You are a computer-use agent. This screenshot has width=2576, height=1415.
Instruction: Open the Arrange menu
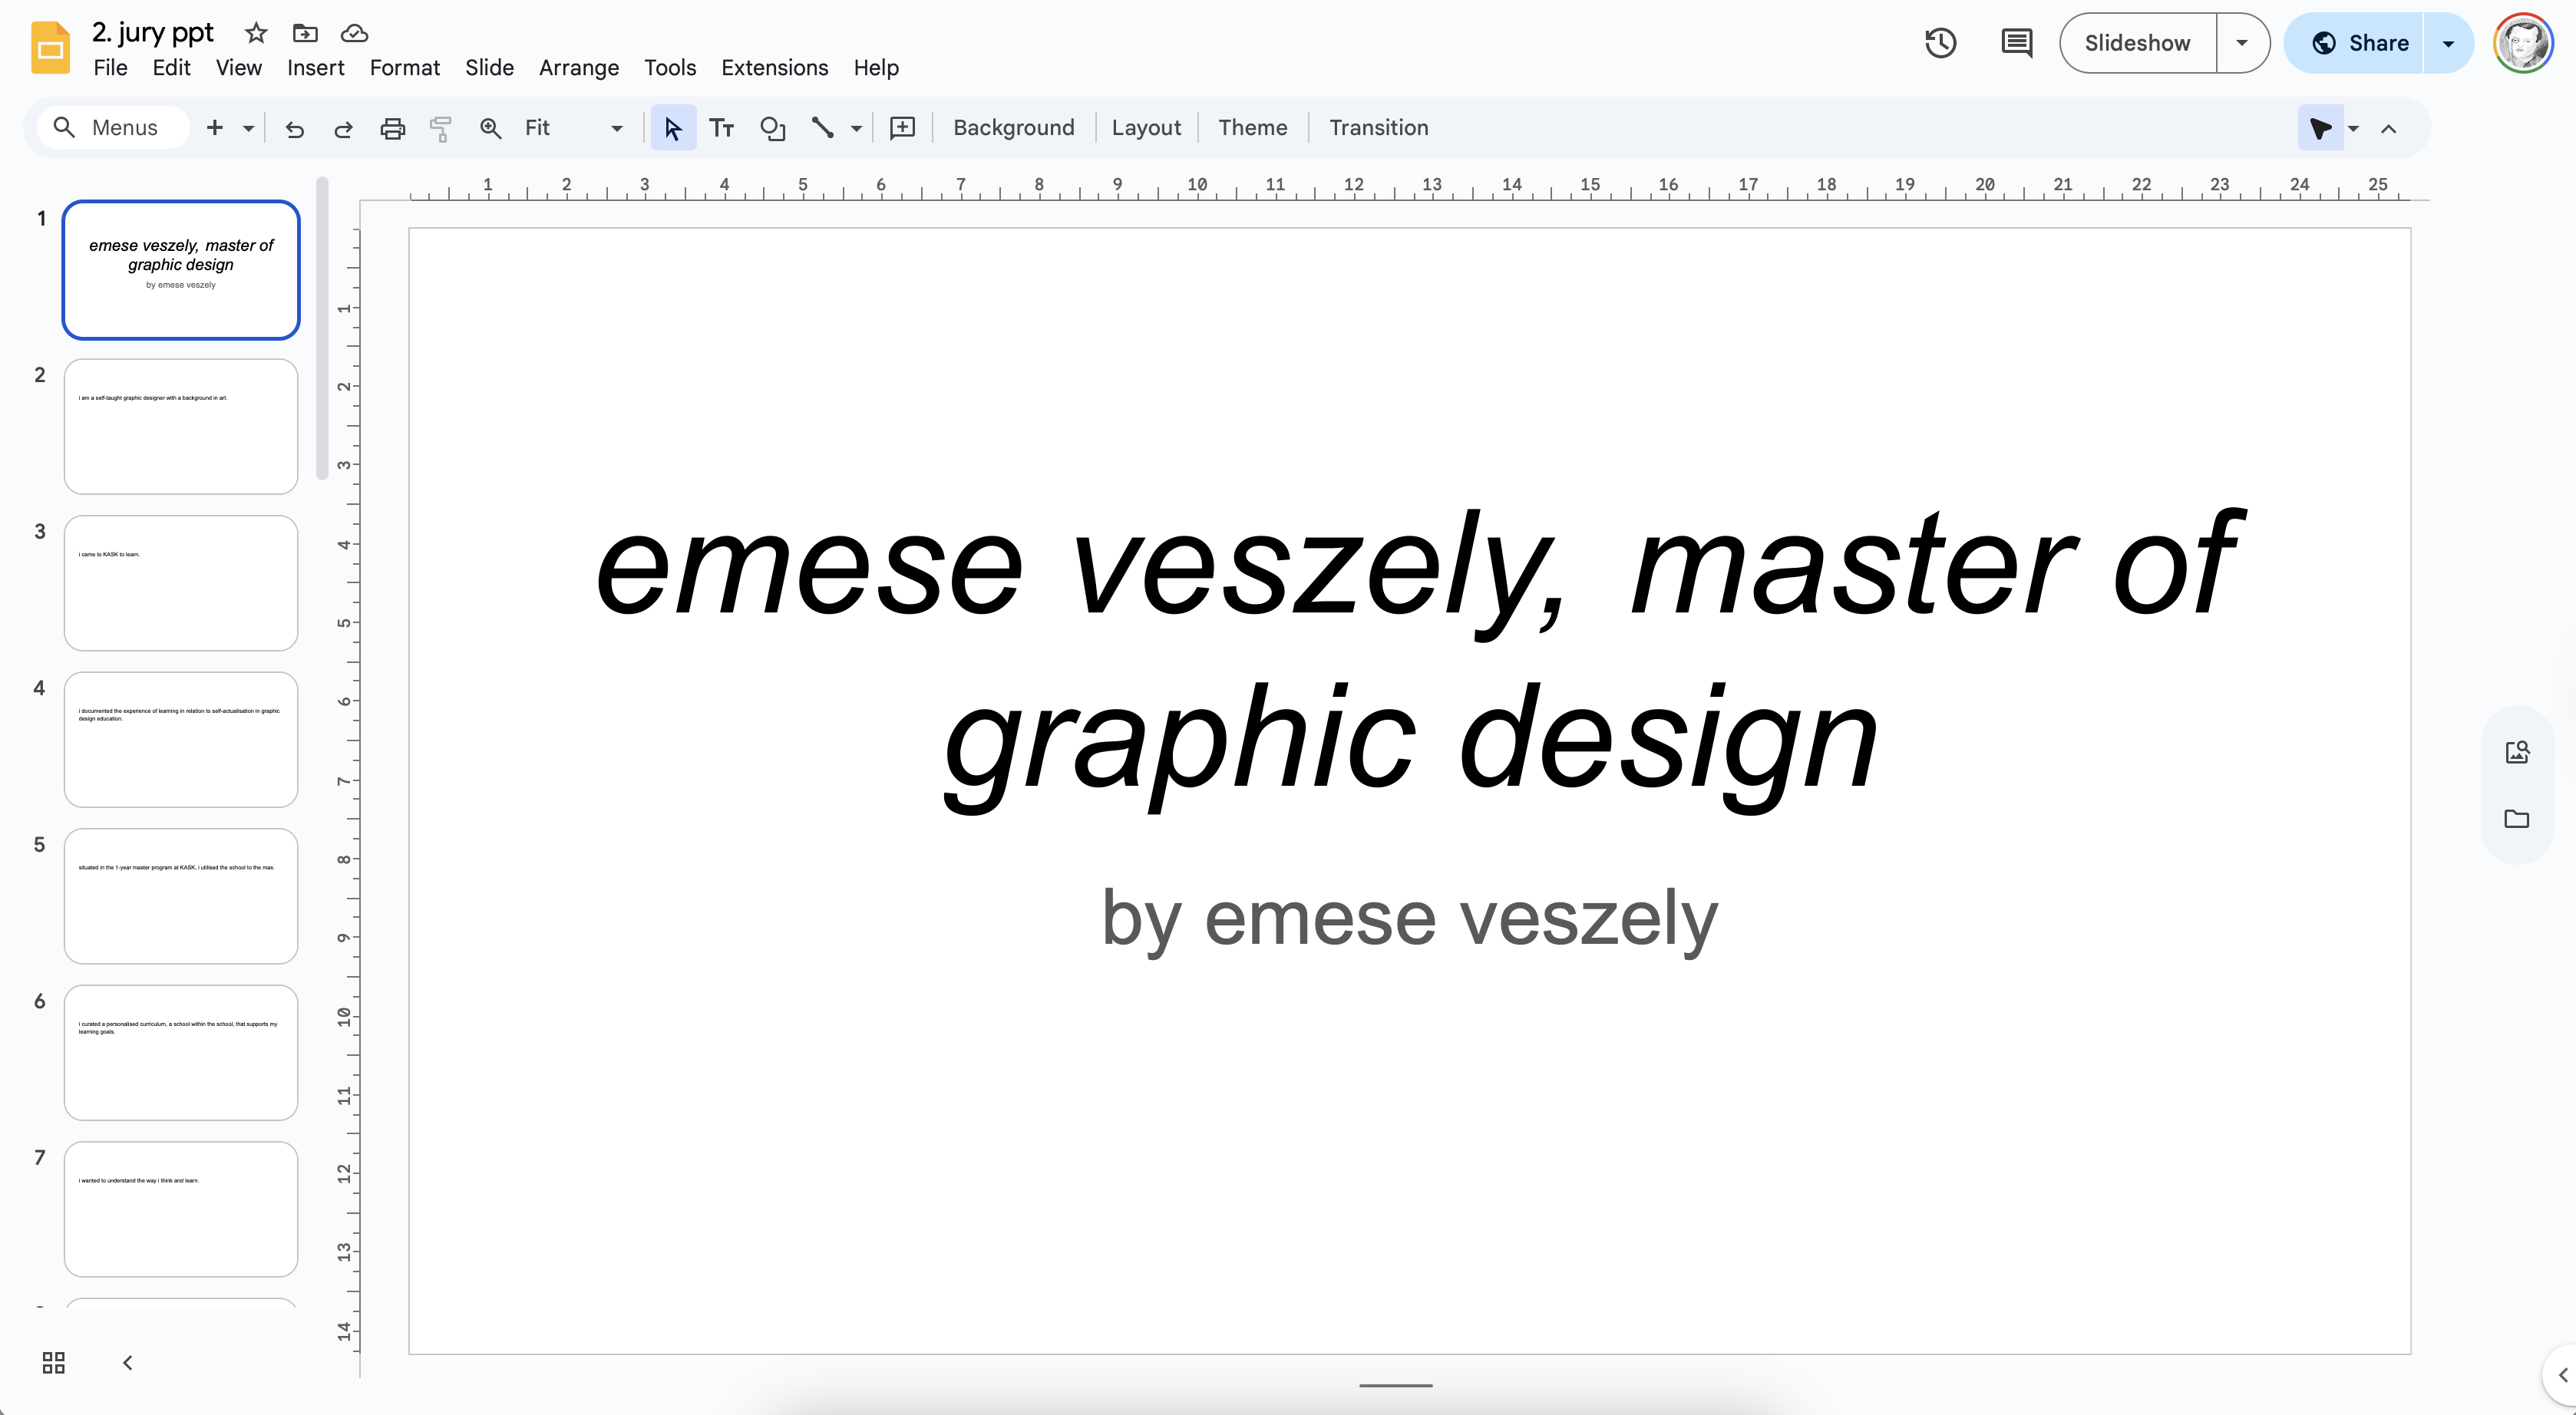pyautogui.click(x=578, y=68)
